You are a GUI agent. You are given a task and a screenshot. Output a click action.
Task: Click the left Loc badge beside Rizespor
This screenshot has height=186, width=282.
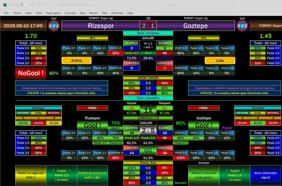click(54, 26)
